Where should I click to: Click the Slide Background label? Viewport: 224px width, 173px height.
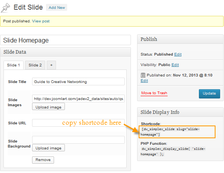point(19,144)
